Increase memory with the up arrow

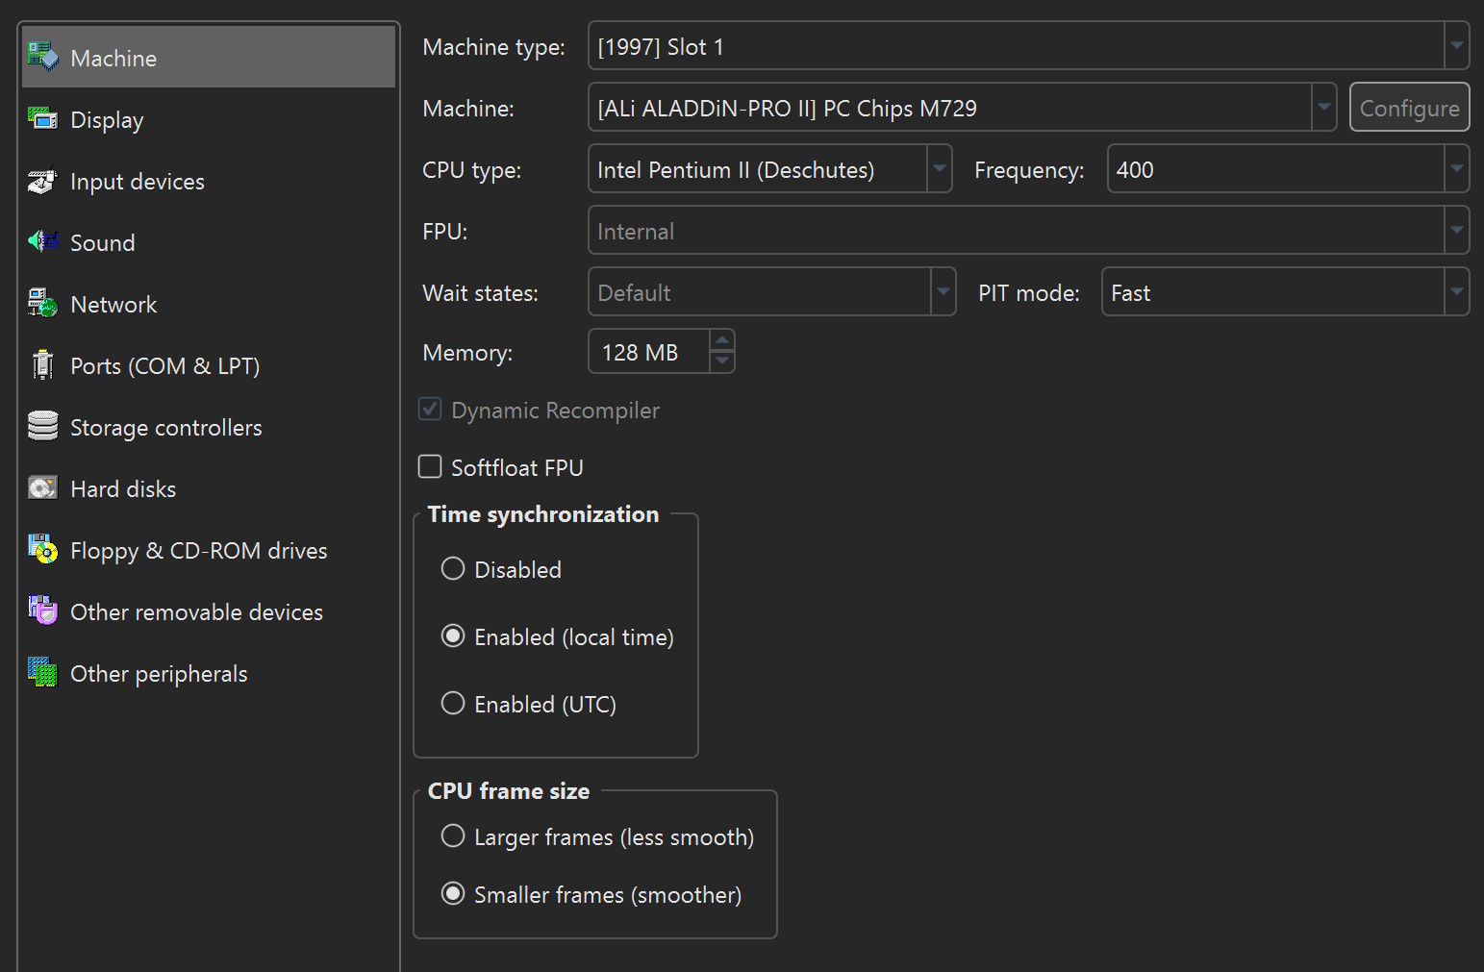(x=722, y=340)
